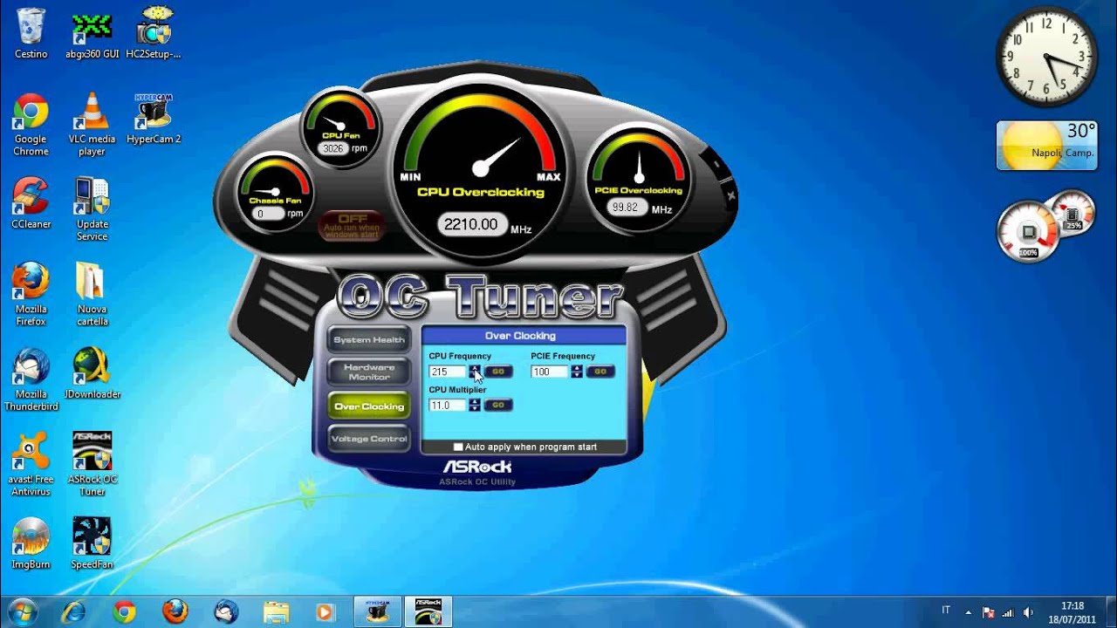Open Windows Explorer from taskbar
Viewport: 1117px width, 628px height.
pyautogui.click(x=276, y=611)
